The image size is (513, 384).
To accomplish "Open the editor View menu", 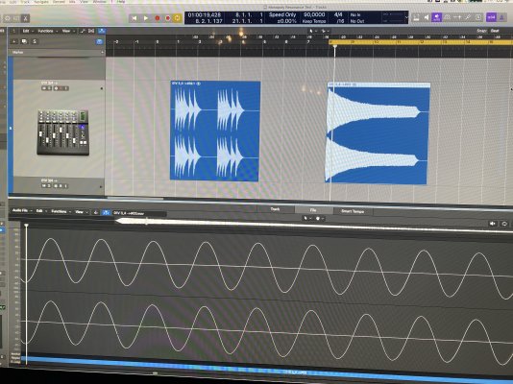I will coord(81,212).
